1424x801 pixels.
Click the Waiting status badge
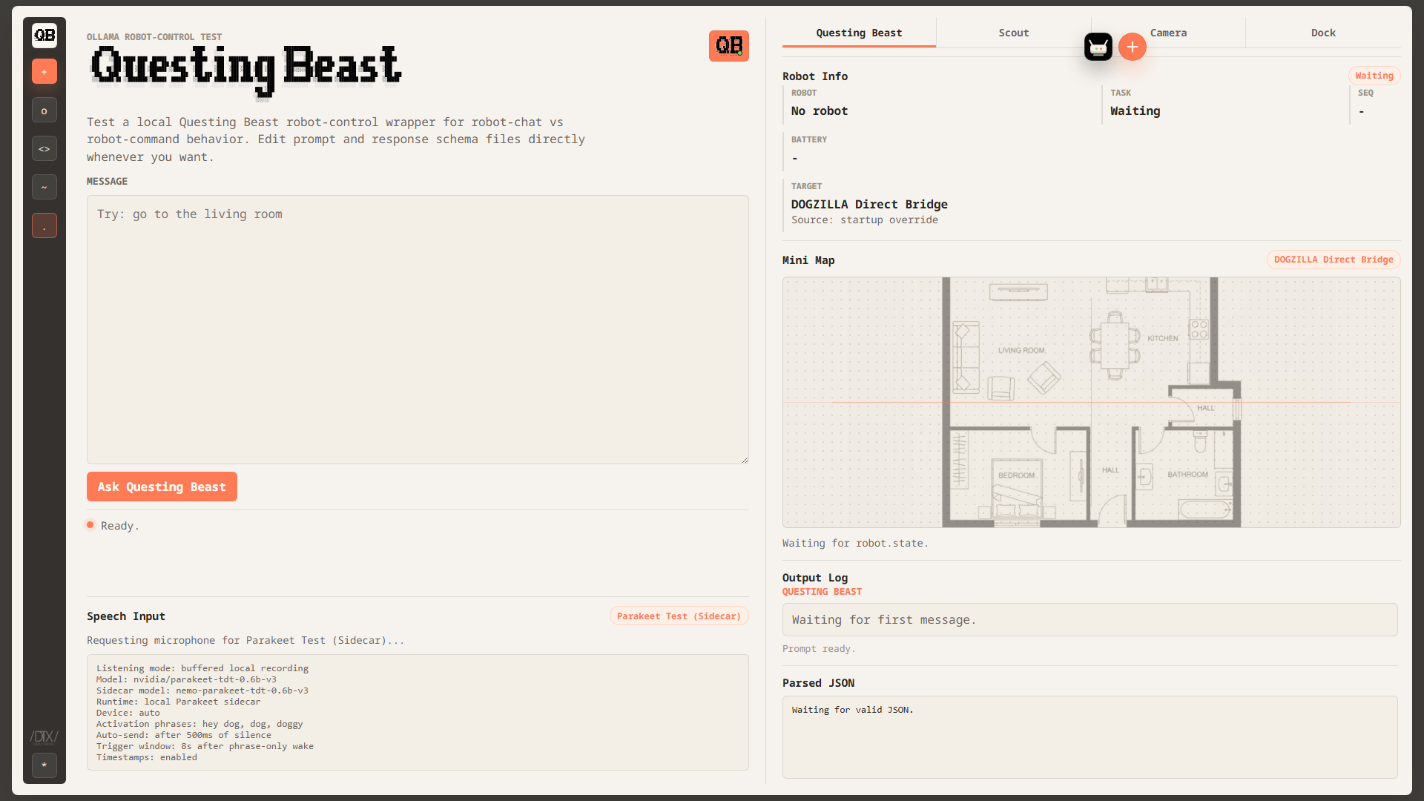click(1374, 76)
